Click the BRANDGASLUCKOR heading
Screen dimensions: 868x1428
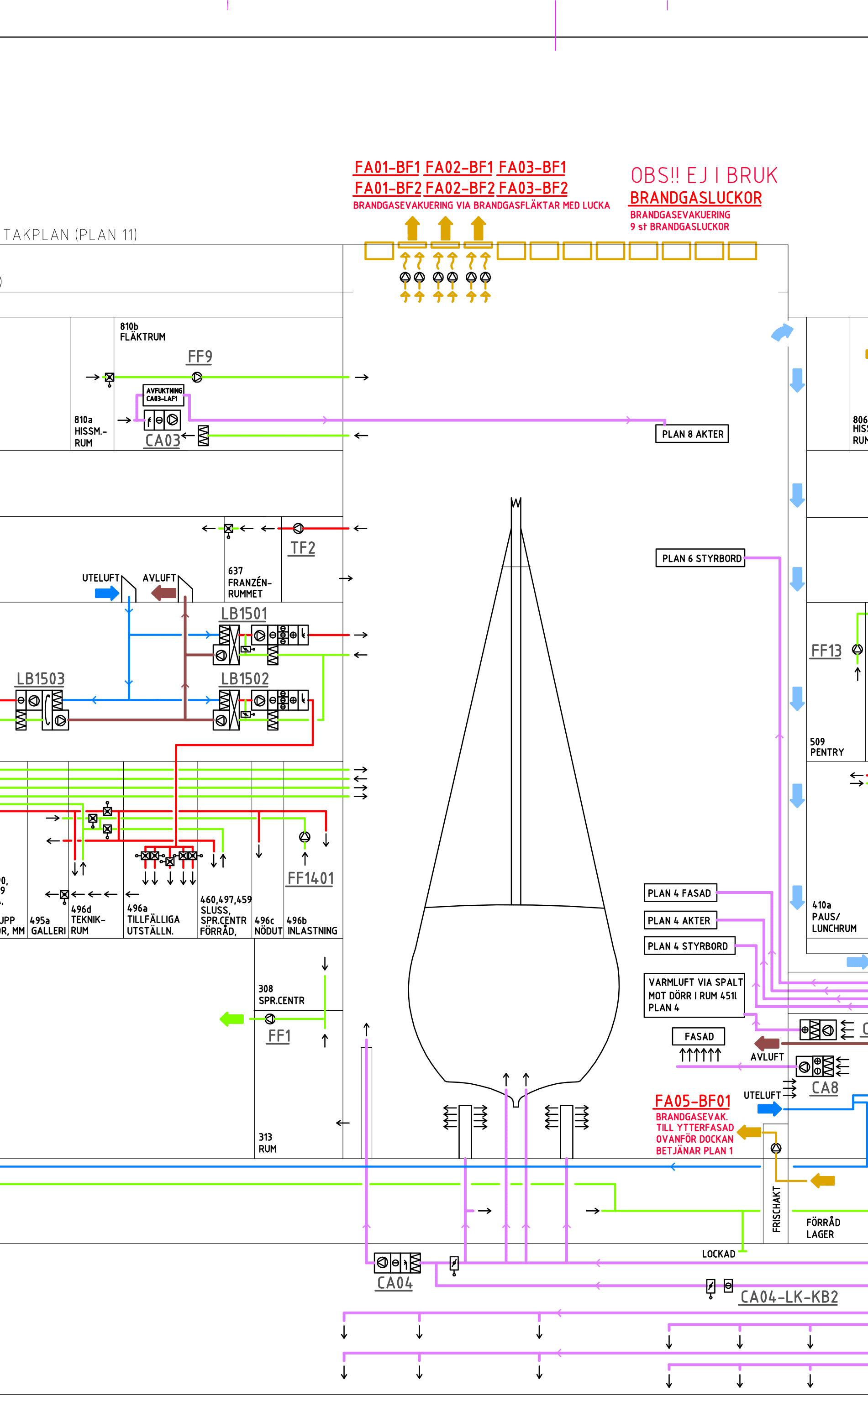tap(695, 198)
